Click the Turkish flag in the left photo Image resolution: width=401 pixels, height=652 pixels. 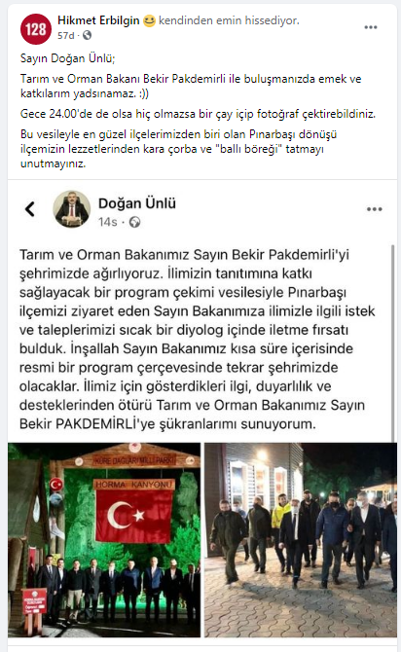pyautogui.click(x=133, y=516)
